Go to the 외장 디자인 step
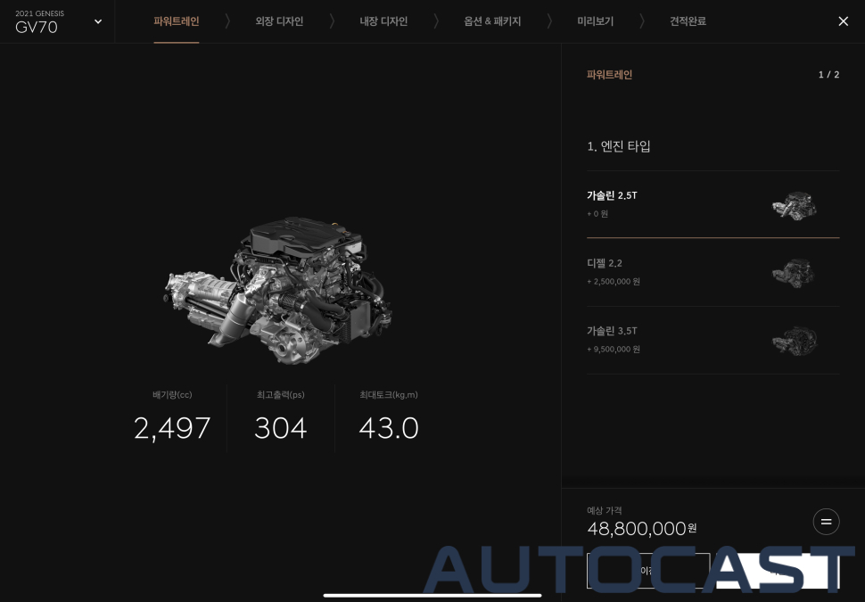Image resolution: width=865 pixels, height=602 pixels. [279, 21]
